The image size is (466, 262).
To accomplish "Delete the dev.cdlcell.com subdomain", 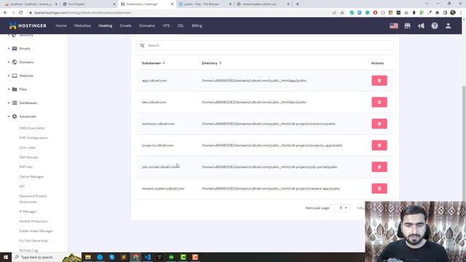I will pos(379,102).
